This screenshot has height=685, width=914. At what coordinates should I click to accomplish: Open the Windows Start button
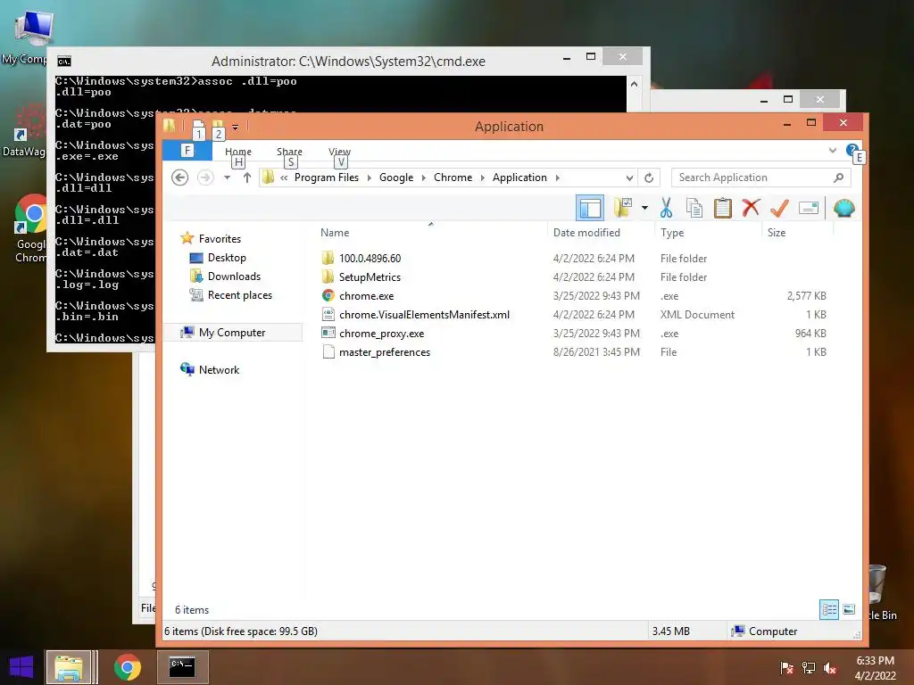21,666
